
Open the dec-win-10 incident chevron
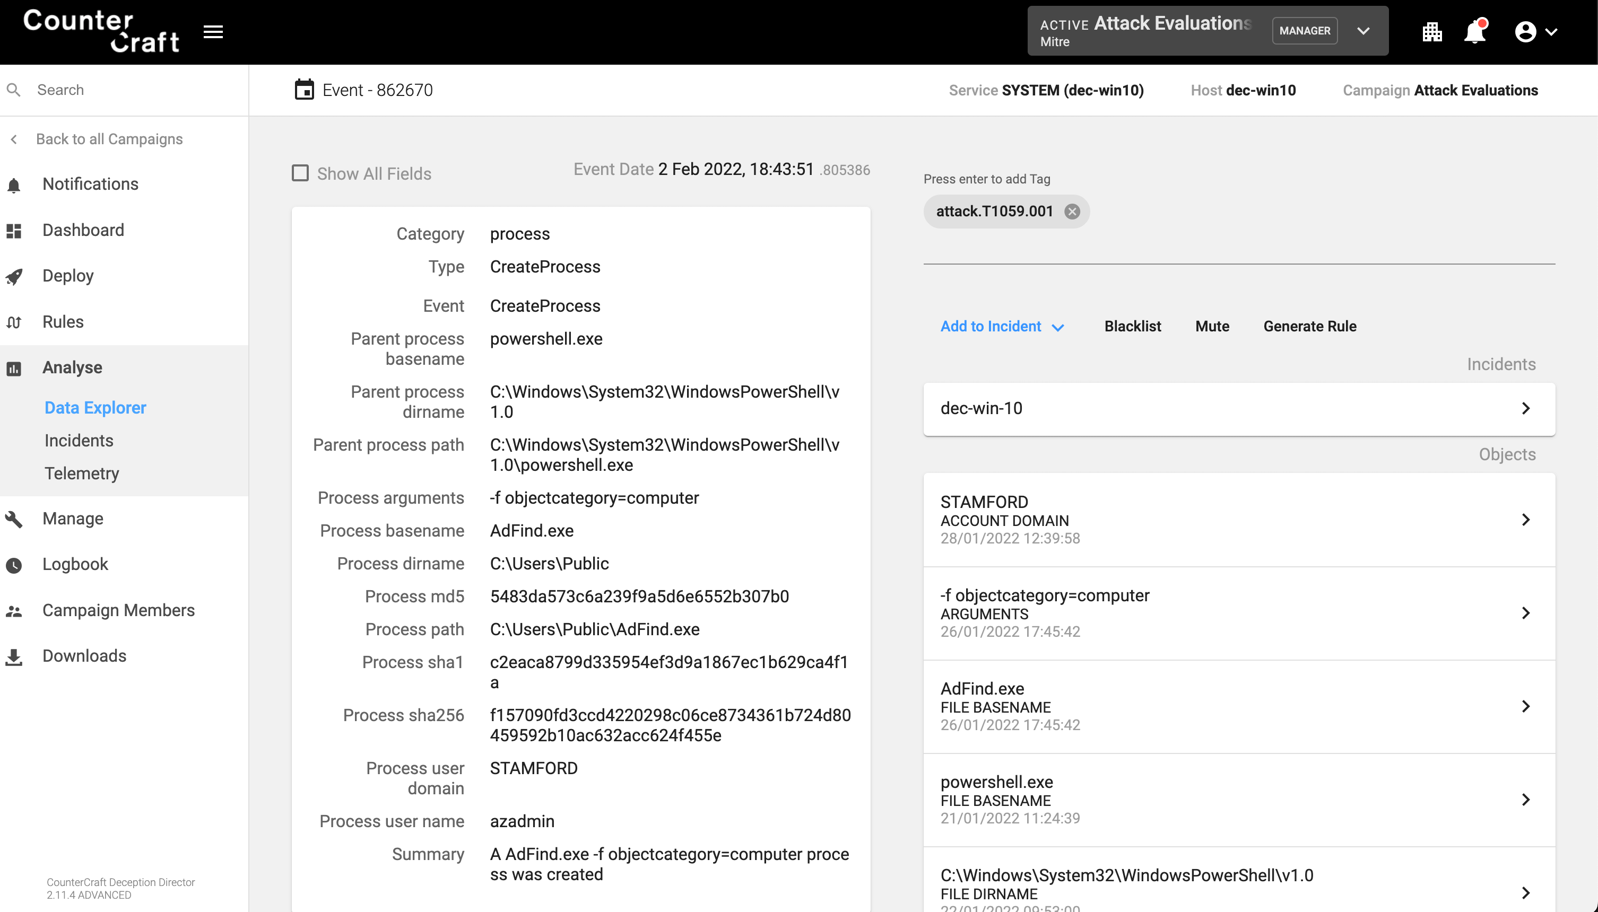click(x=1525, y=408)
